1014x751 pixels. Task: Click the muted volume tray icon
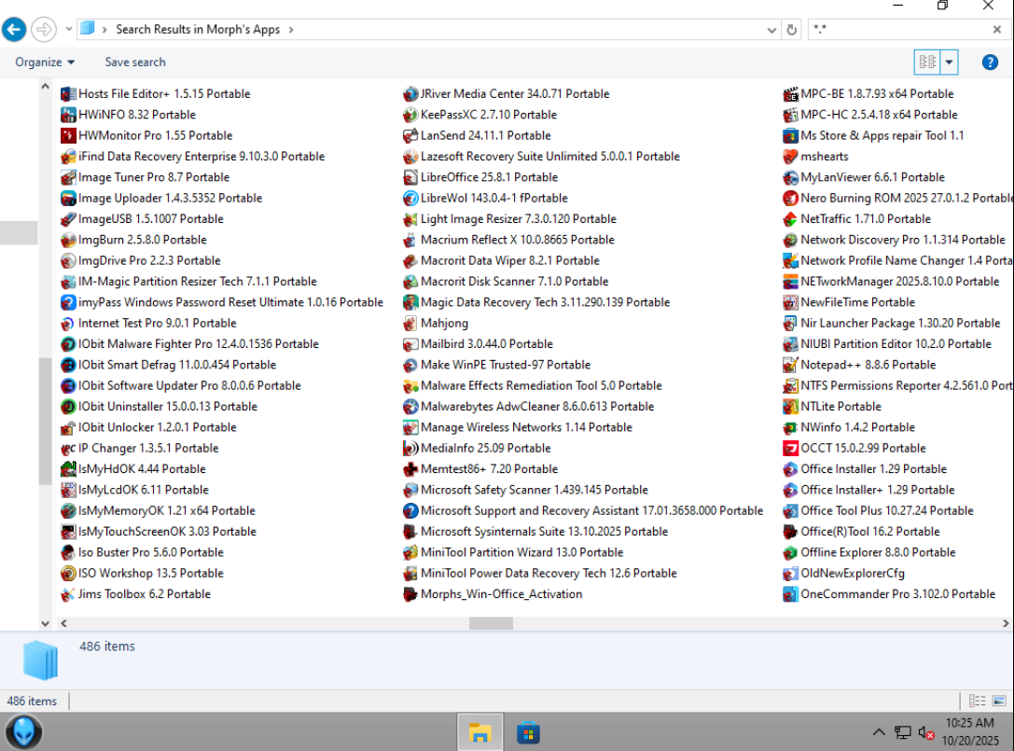(926, 733)
